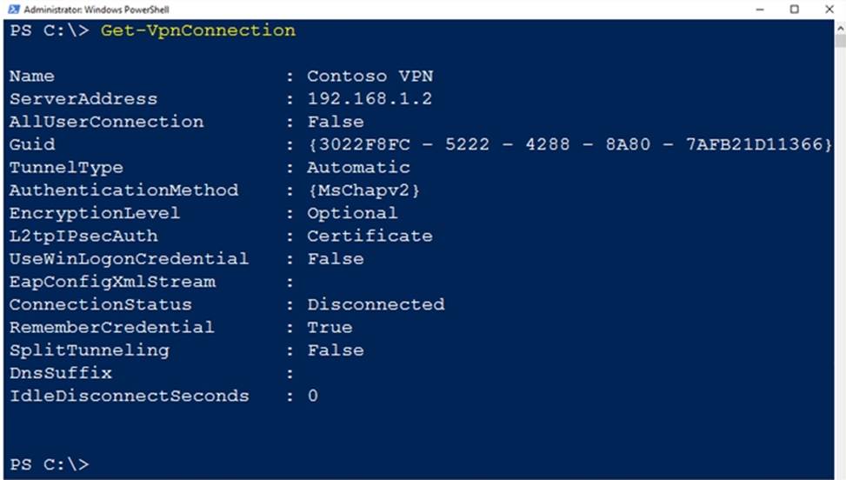
Task: Click the Automatic tunnel type value
Action: [x=358, y=167]
